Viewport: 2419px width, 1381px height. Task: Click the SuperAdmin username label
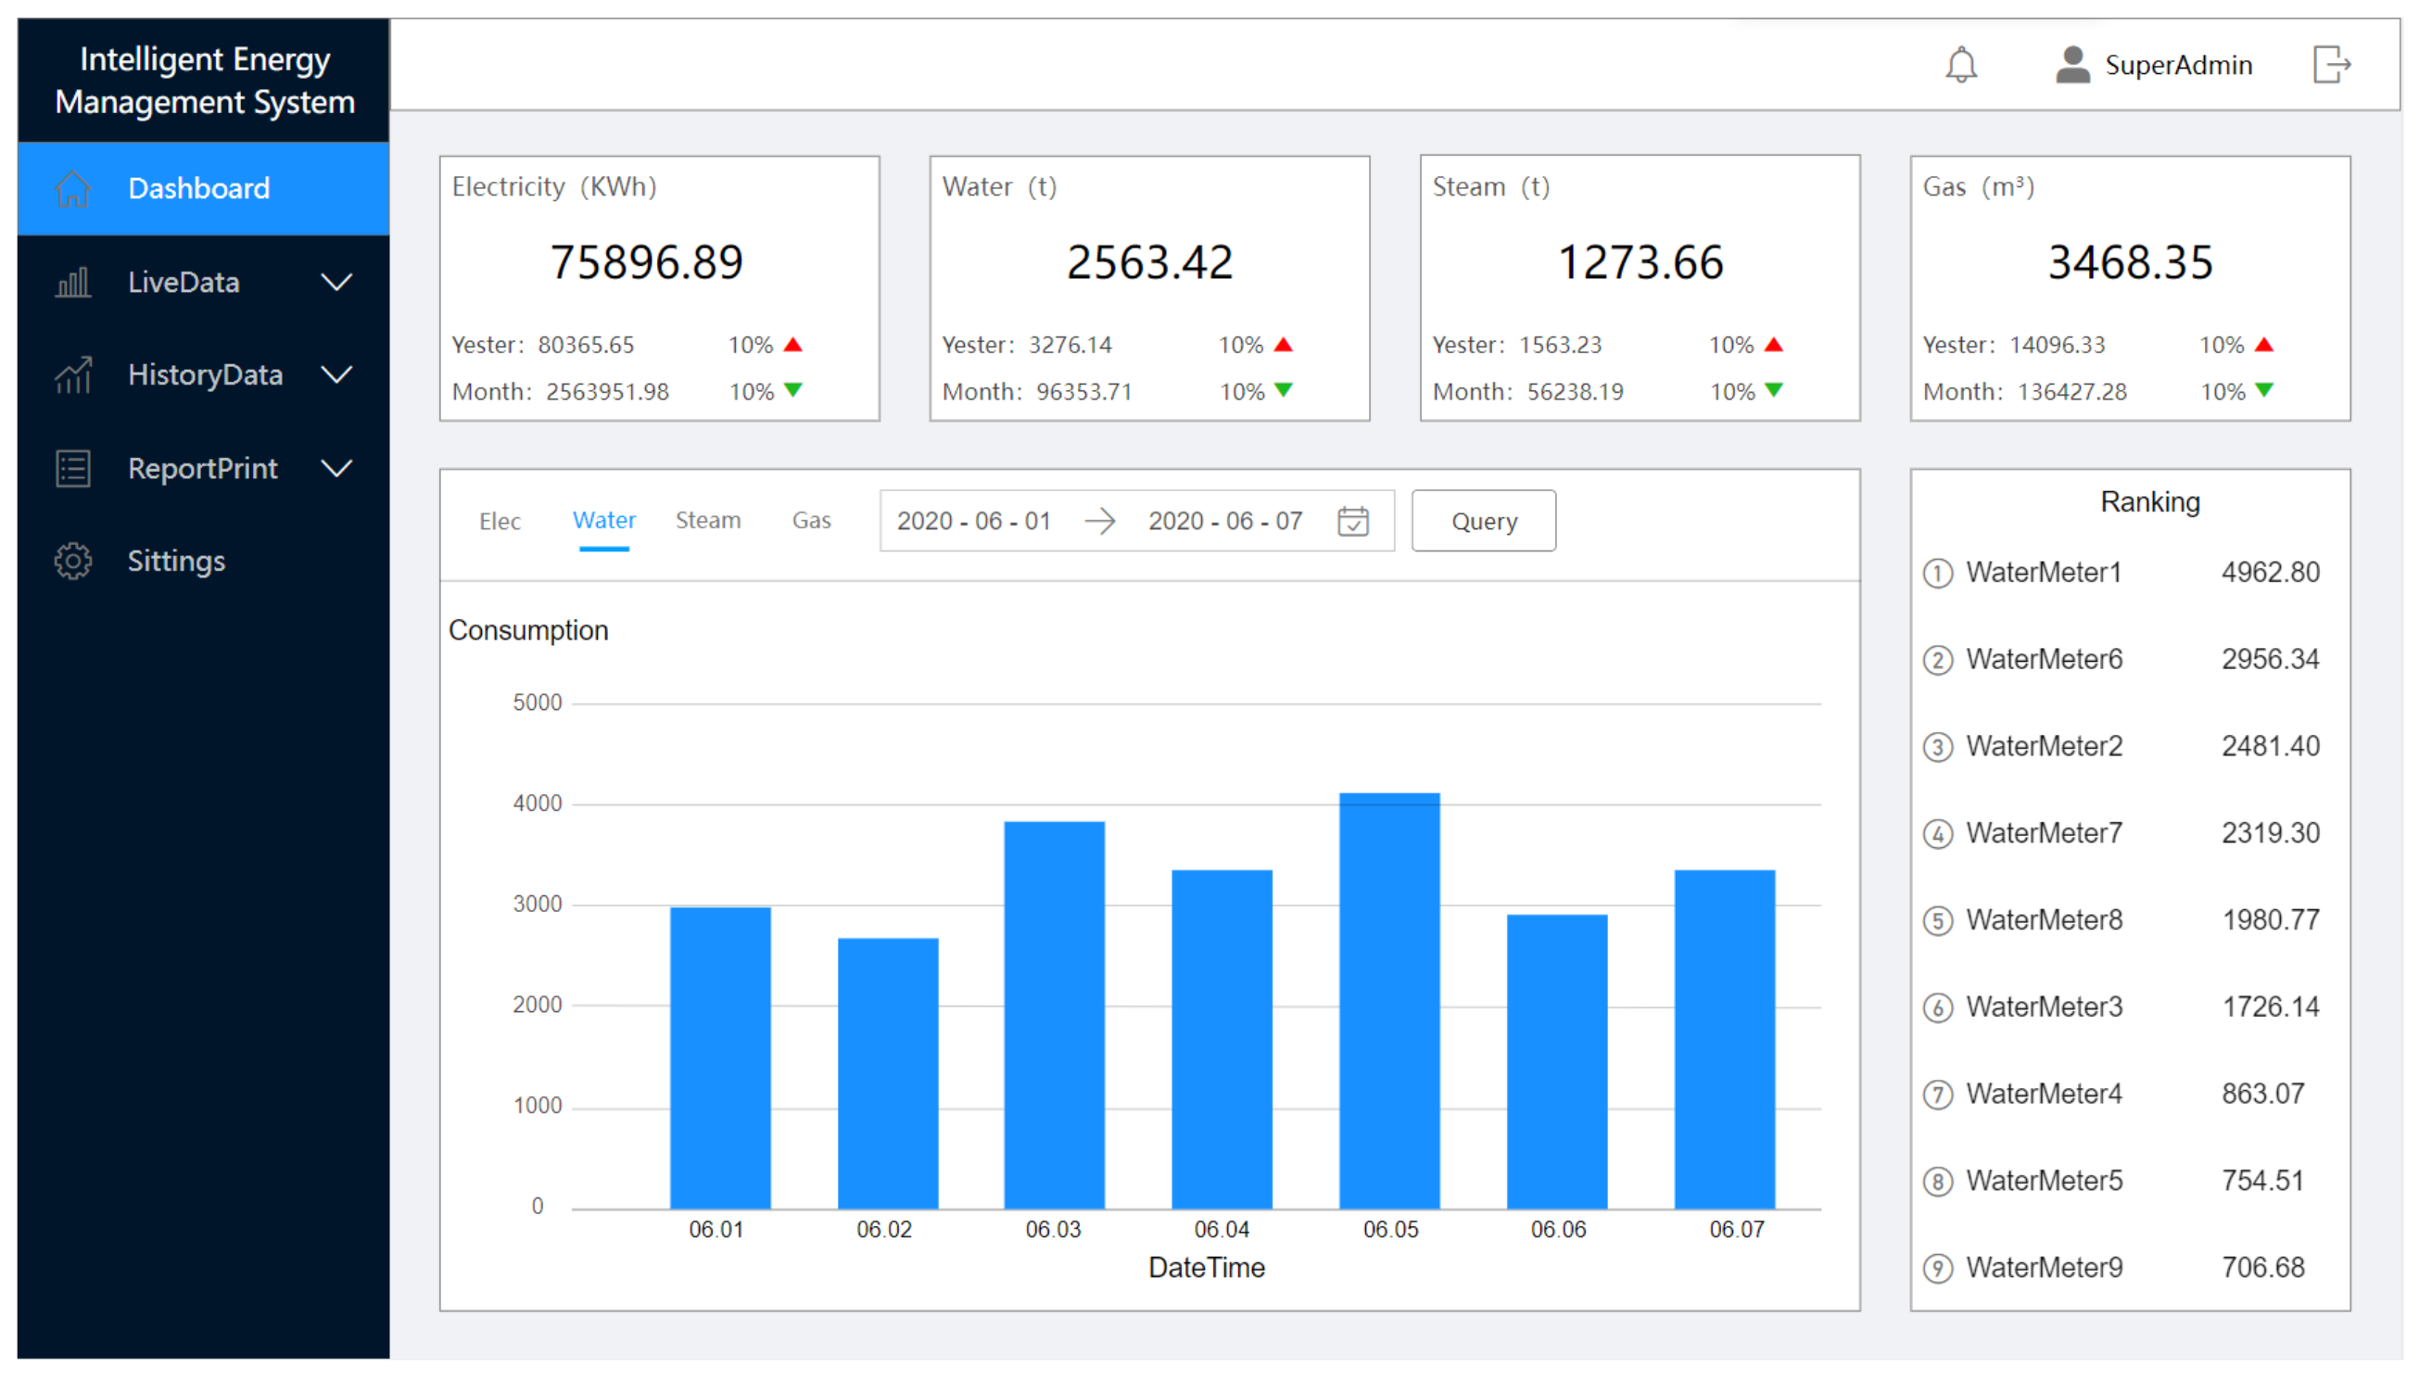click(x=2177, y=66)
